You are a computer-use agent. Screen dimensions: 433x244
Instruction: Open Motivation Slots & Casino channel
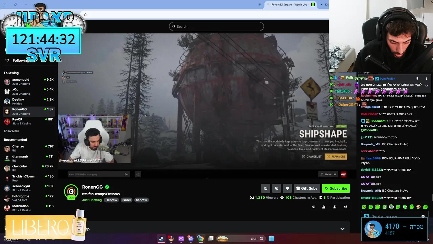29,208
